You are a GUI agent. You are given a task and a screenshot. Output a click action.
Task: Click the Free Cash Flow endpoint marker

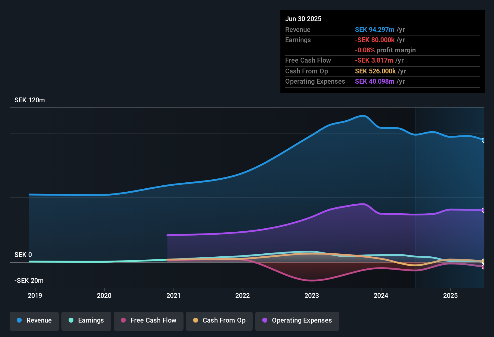[x=484, y=267]
